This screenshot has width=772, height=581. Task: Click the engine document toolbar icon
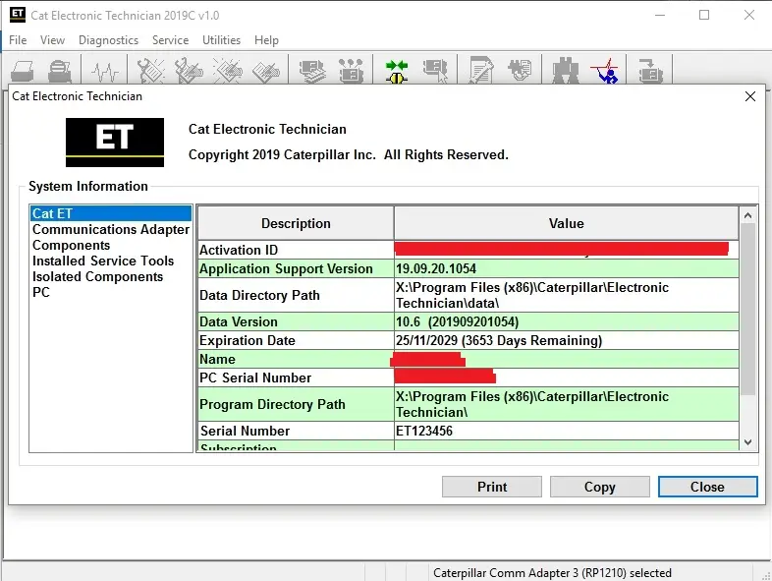click(520, 70)
